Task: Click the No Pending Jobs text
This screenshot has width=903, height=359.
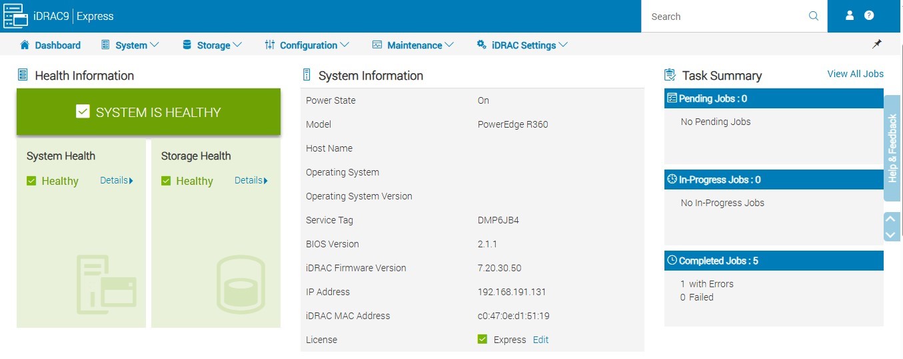Action: click(716, 122)
